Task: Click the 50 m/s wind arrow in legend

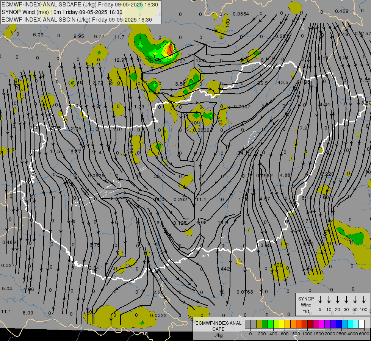Action: pos(355,300)
